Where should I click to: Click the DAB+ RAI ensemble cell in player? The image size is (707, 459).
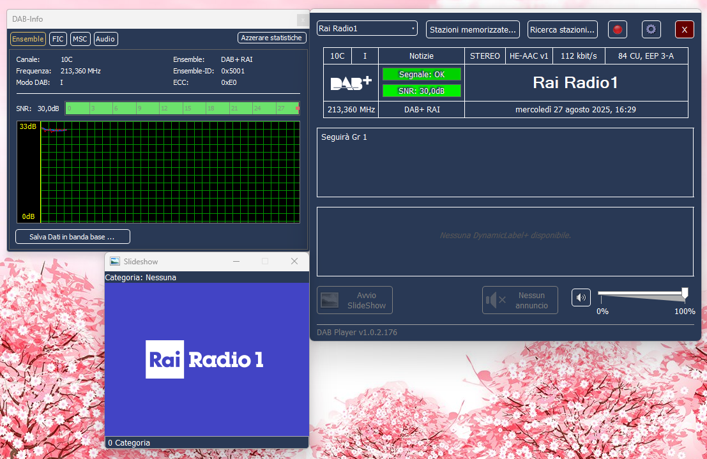(x=422, y=110)
